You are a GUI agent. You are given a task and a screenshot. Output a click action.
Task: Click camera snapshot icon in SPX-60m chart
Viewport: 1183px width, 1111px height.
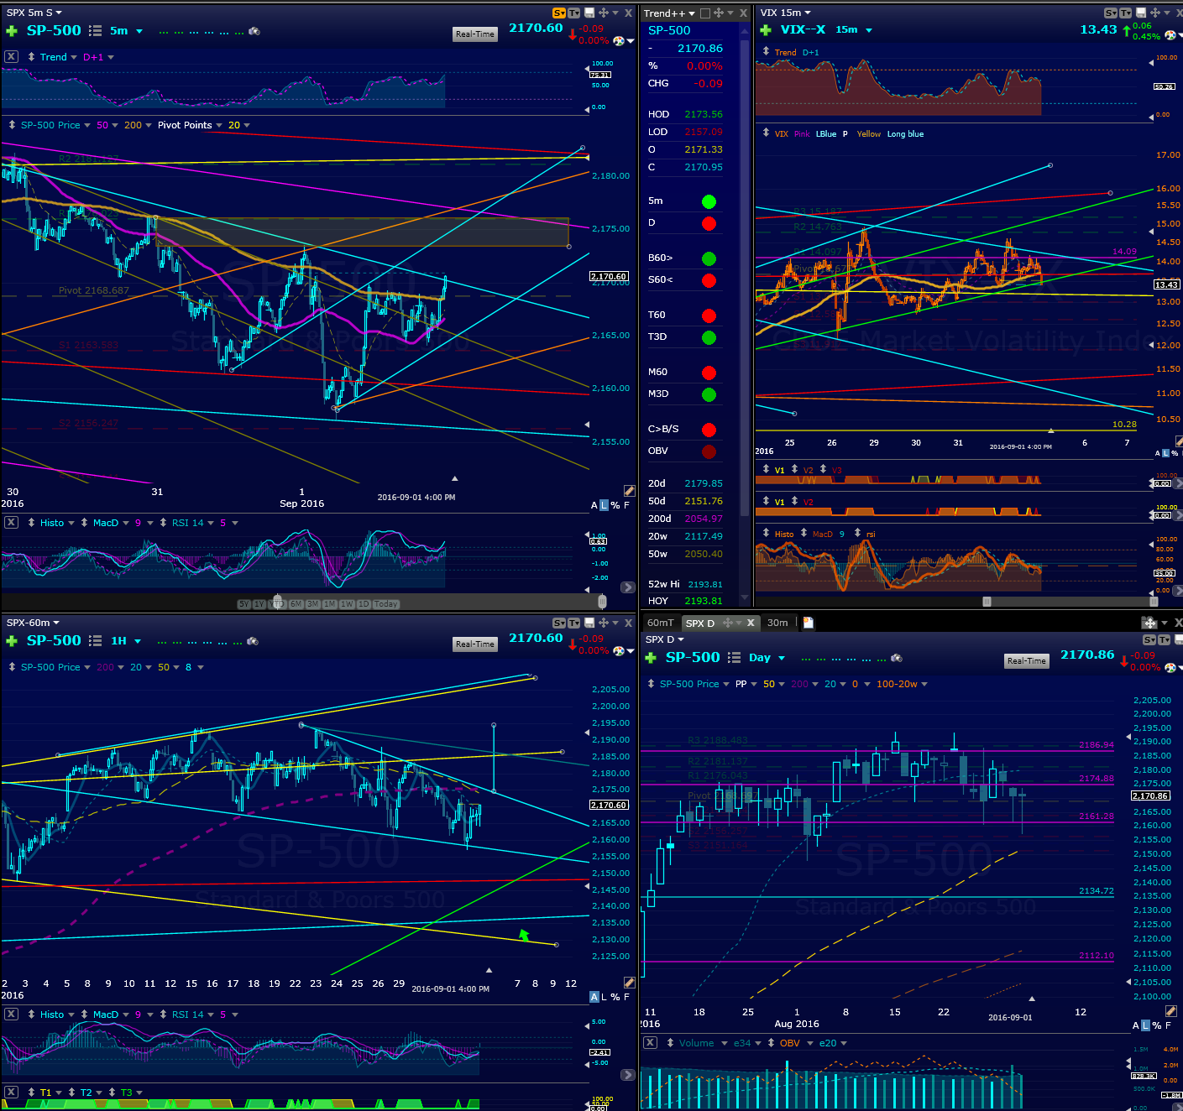(254, 641)
